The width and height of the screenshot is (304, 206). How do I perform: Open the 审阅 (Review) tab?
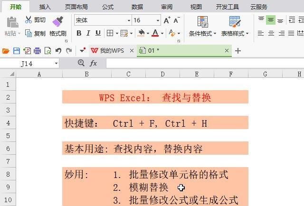click(167, 7)
